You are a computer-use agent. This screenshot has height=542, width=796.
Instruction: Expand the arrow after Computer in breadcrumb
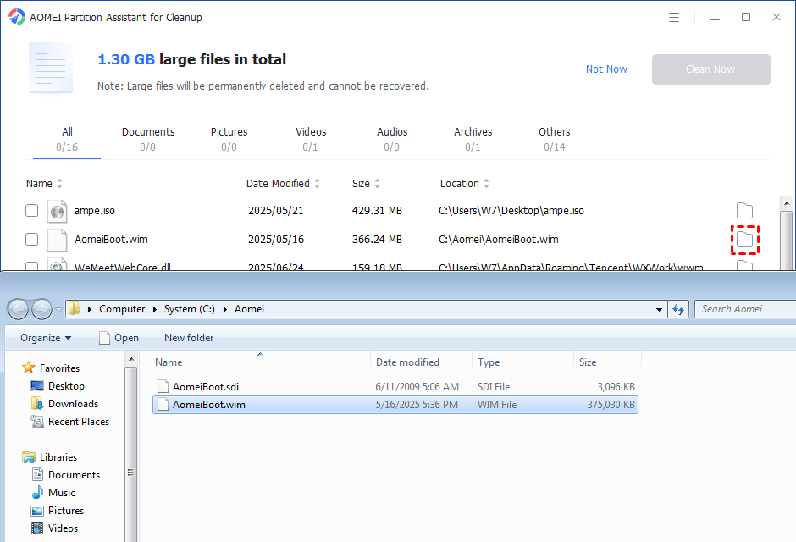(154, 309)
